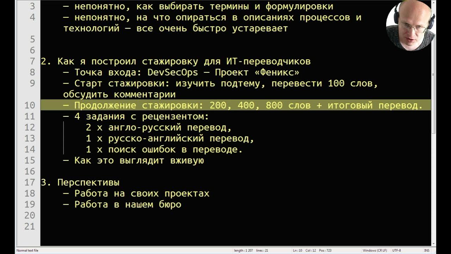Click the wrapped row «обсудить комментарии»
This screenshot has width=451, height=254.
pyautogui.click(x=119, y=95)
